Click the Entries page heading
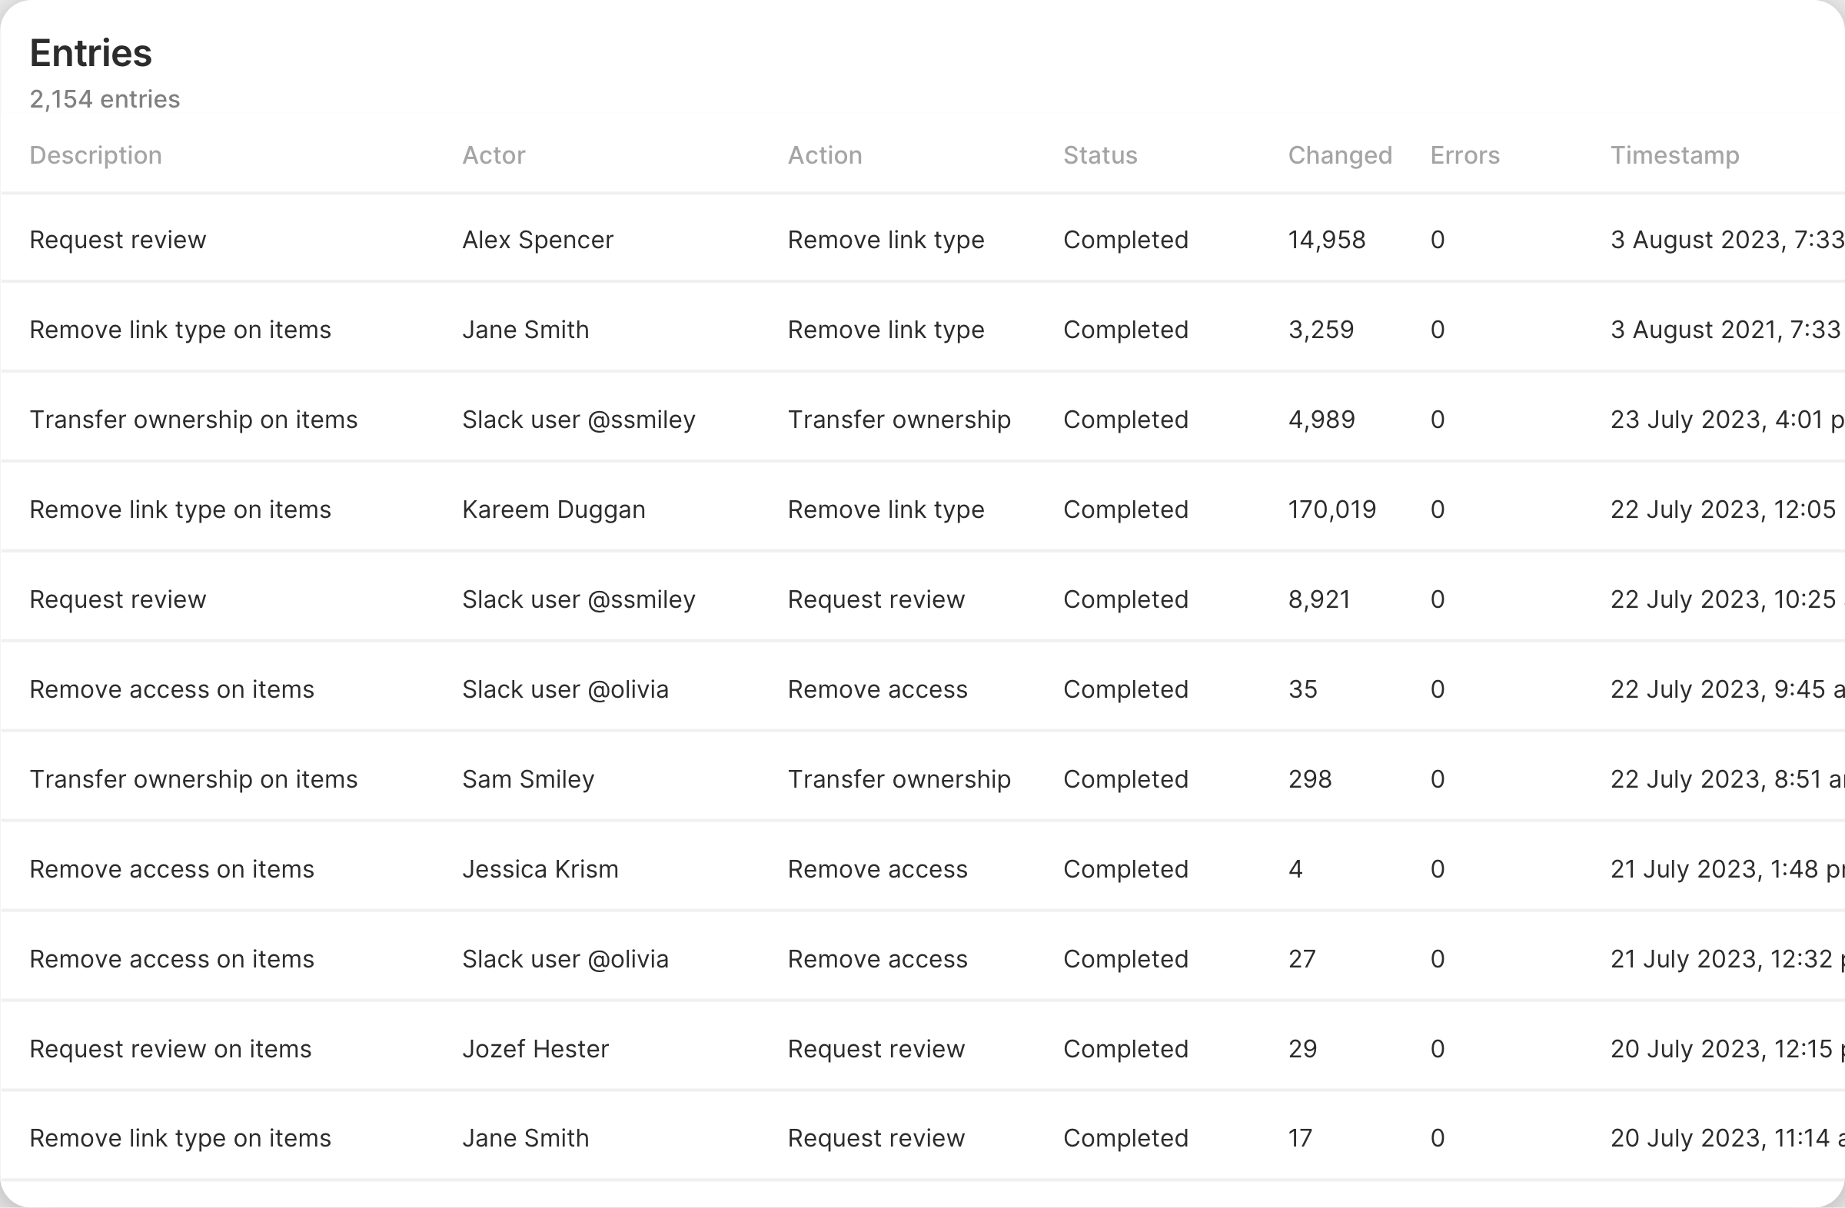1845x1208 pixels. (91, 53)
